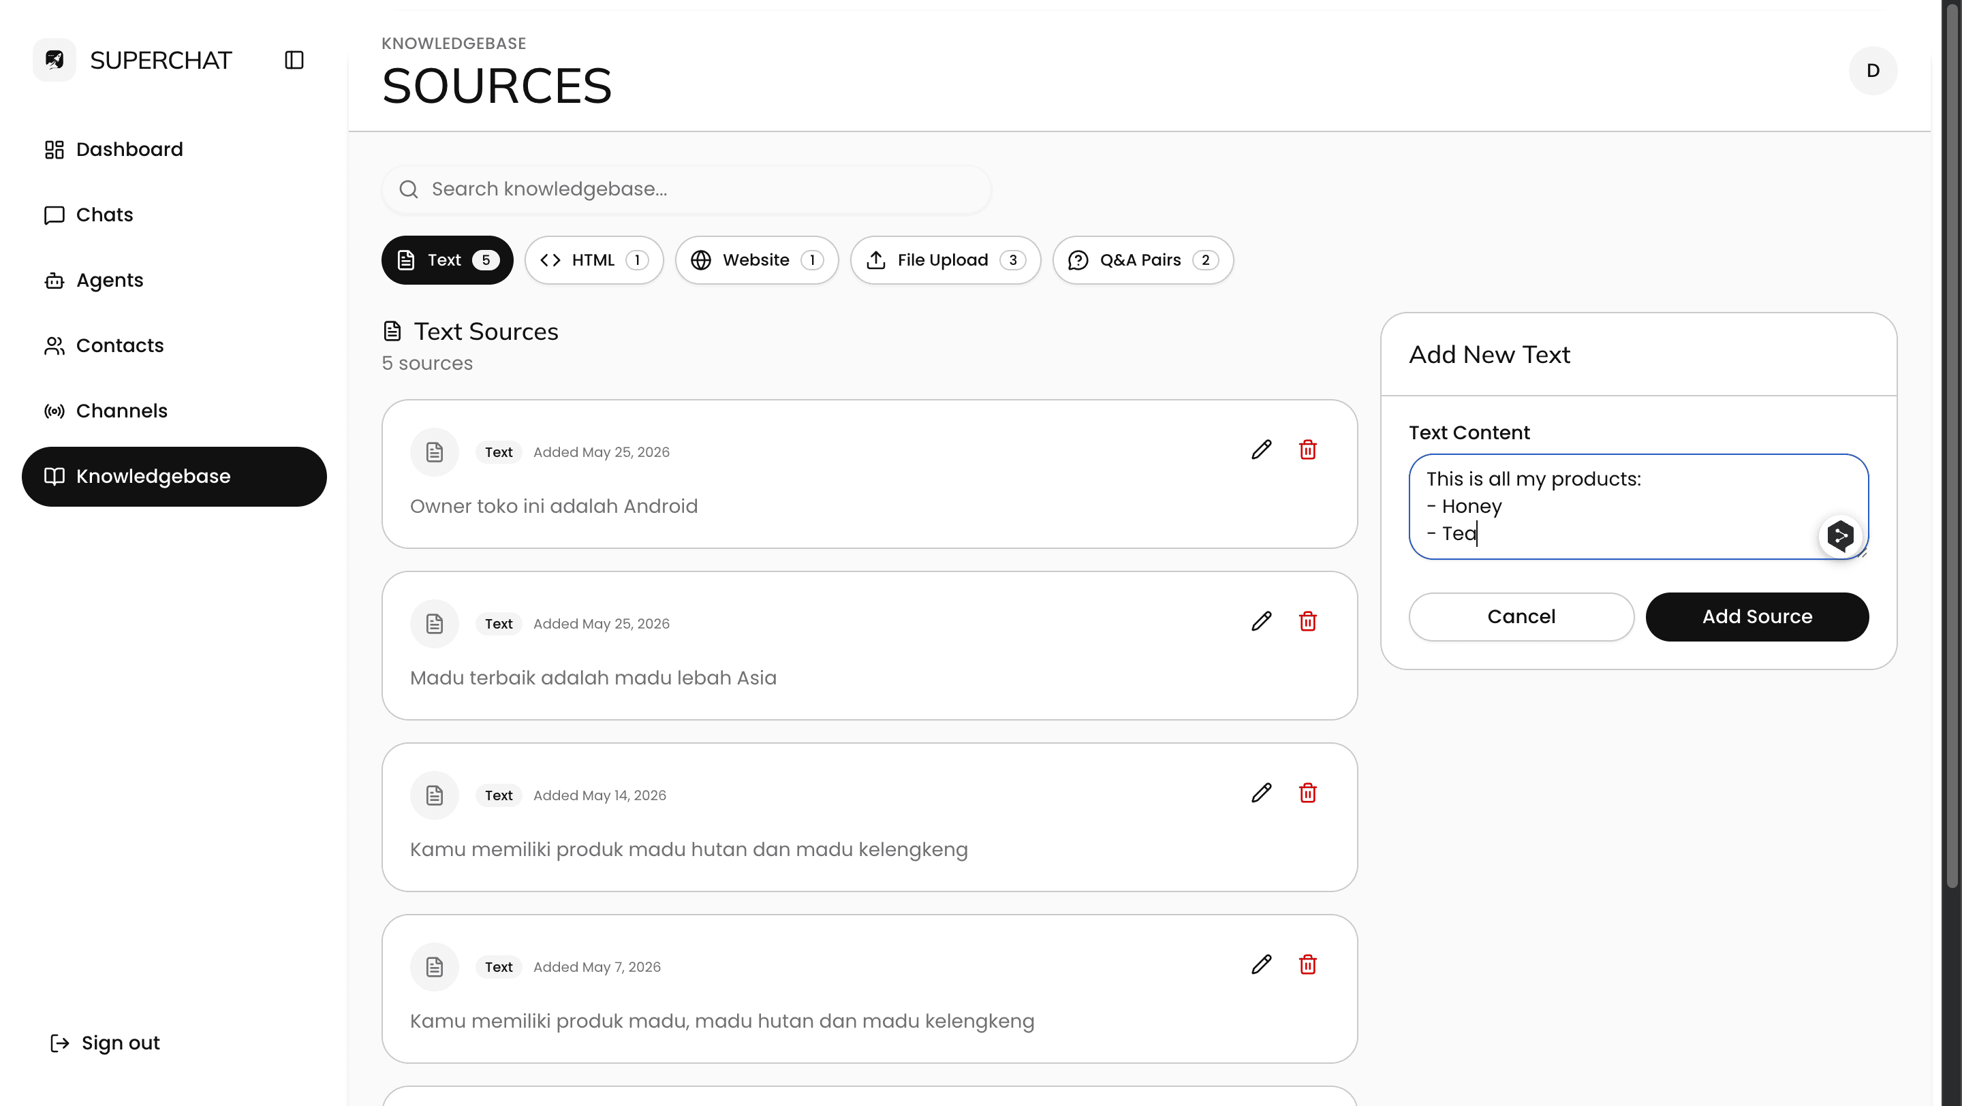Cancel adding new text
1962x1106 pixels.
click(1521, 617)
